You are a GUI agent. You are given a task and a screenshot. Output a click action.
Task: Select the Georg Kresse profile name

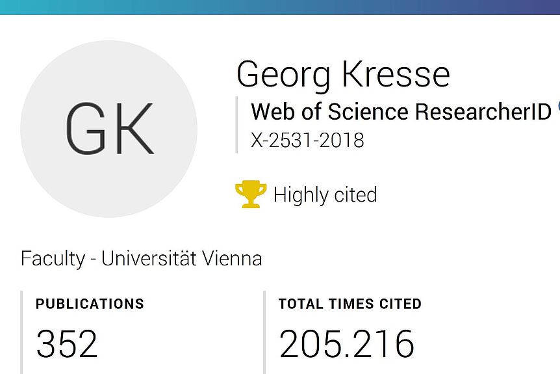tap(343, 75)
